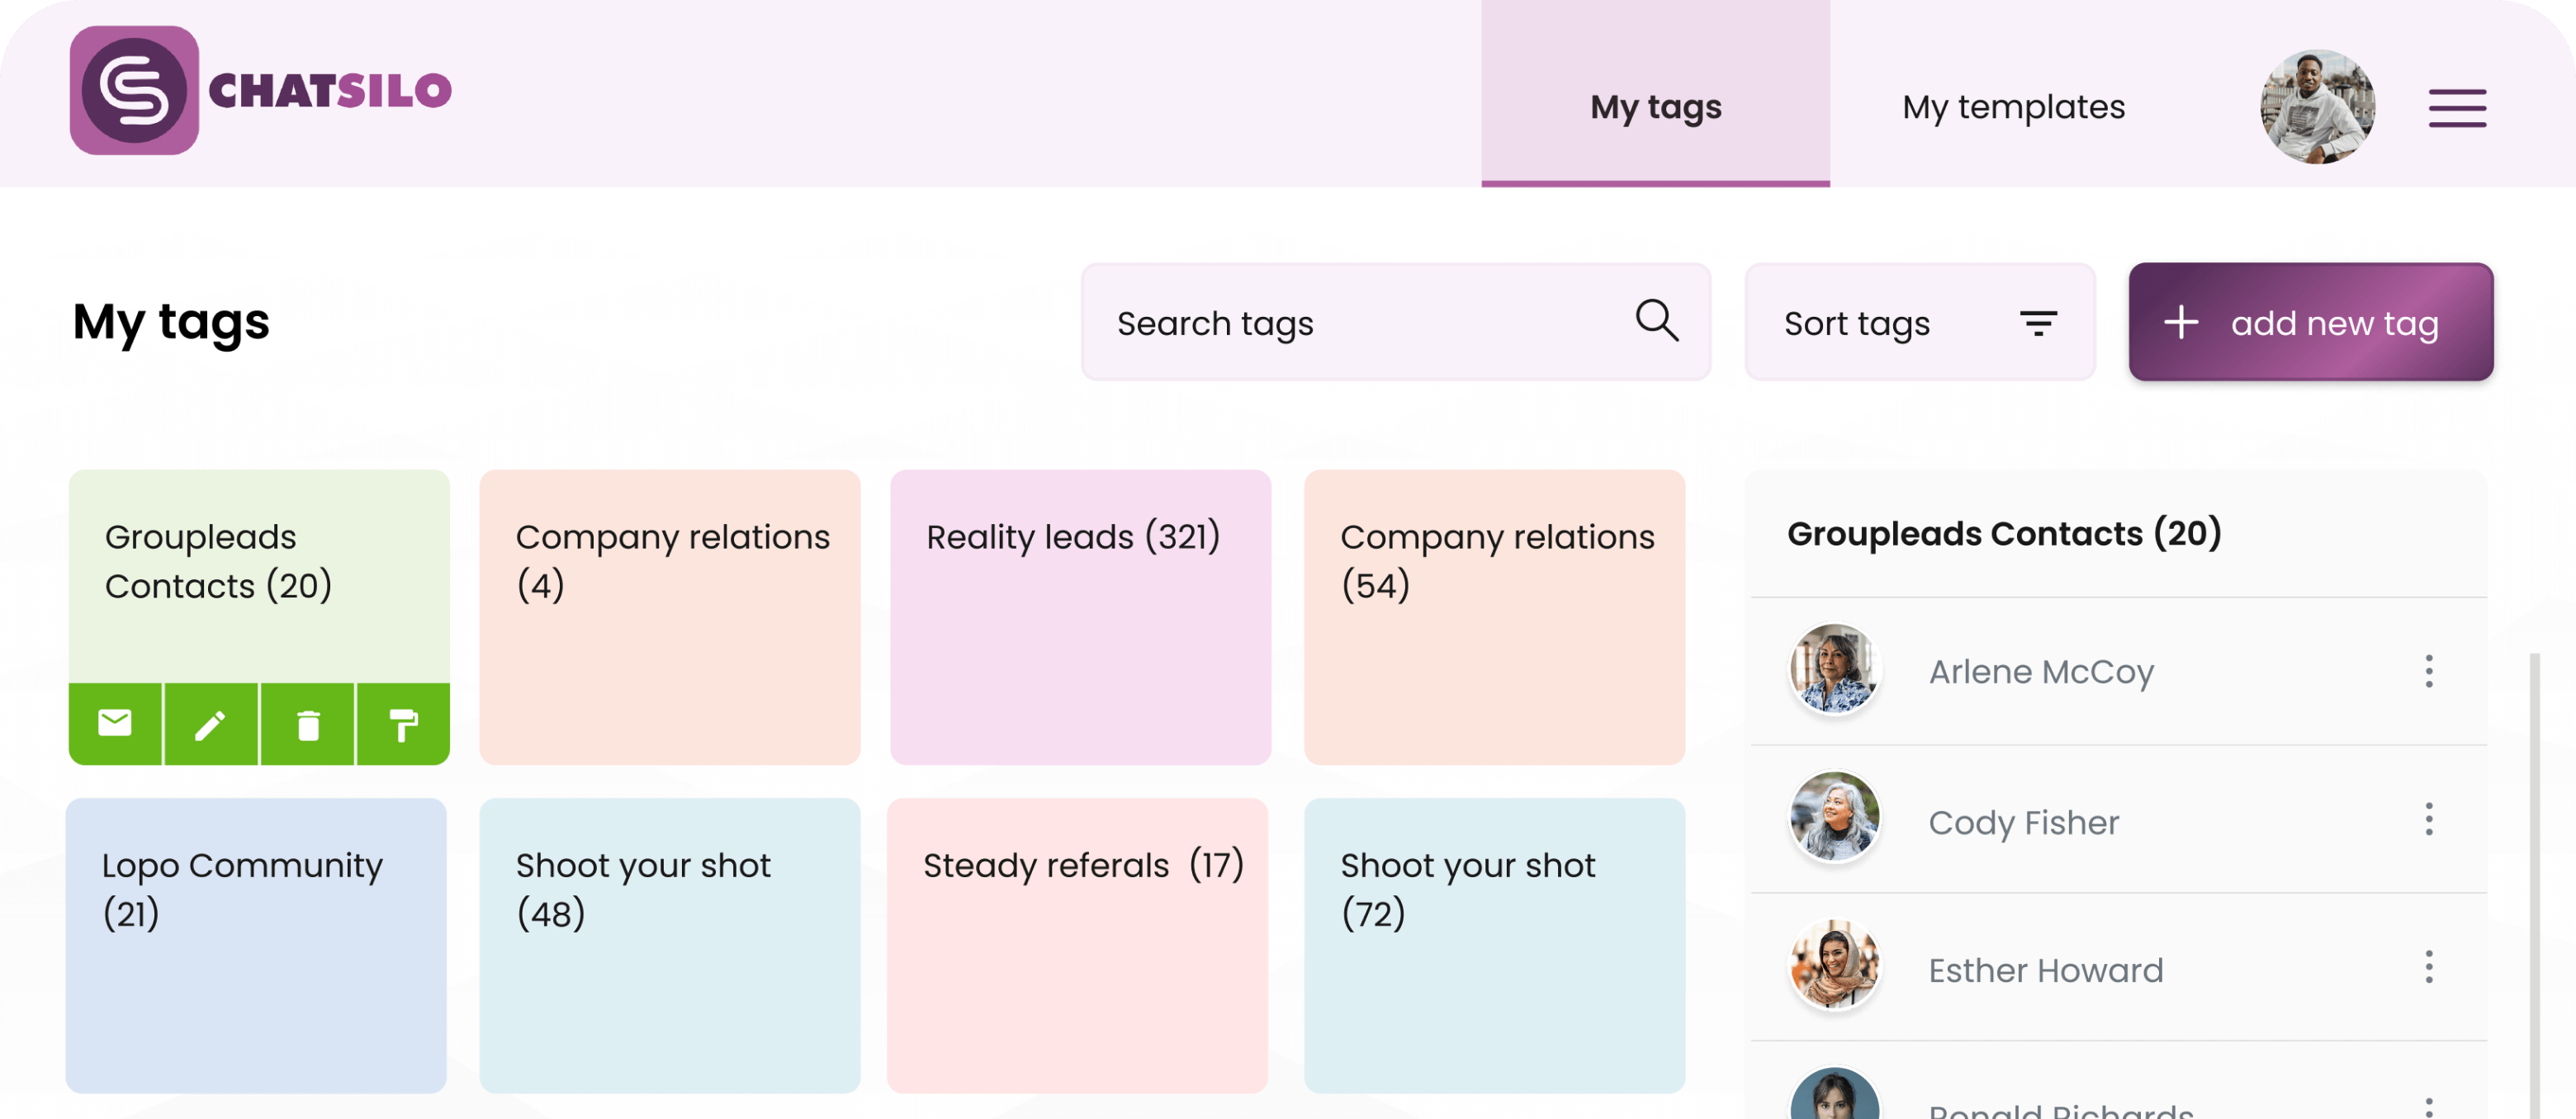Open the user profile avatar
2576x1119 pixels.
[x=2317, y=107]
